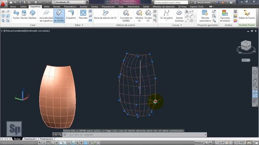Viewport: 259px width, 145px height.
Task: Select the Parche surface tool
Action: click(x=24, y=14)
